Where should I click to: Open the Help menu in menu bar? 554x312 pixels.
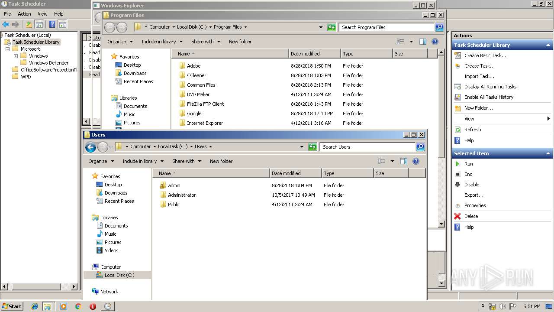(59, 14)
